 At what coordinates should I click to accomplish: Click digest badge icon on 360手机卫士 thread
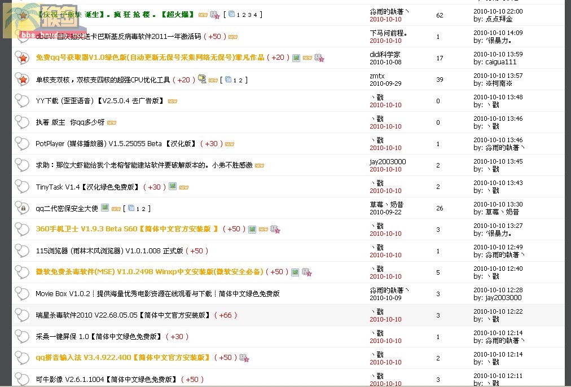point(275,230)
